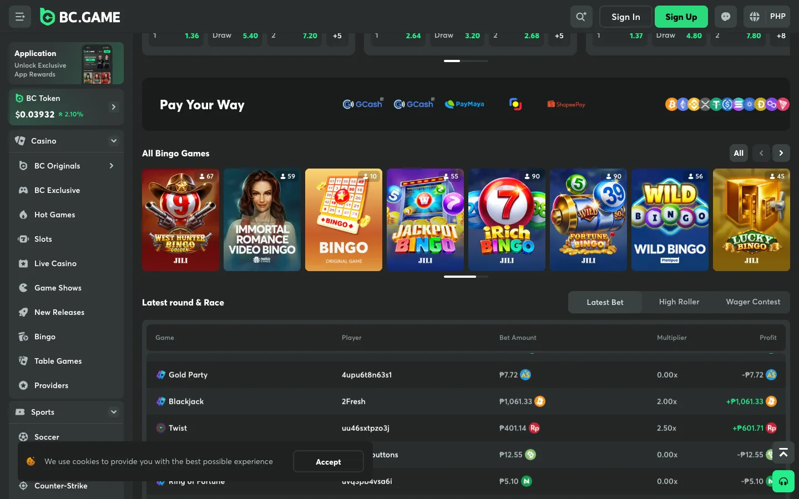
Task: Click the Table Games icon
Action: pyautogui.click(x=23, y=361)
